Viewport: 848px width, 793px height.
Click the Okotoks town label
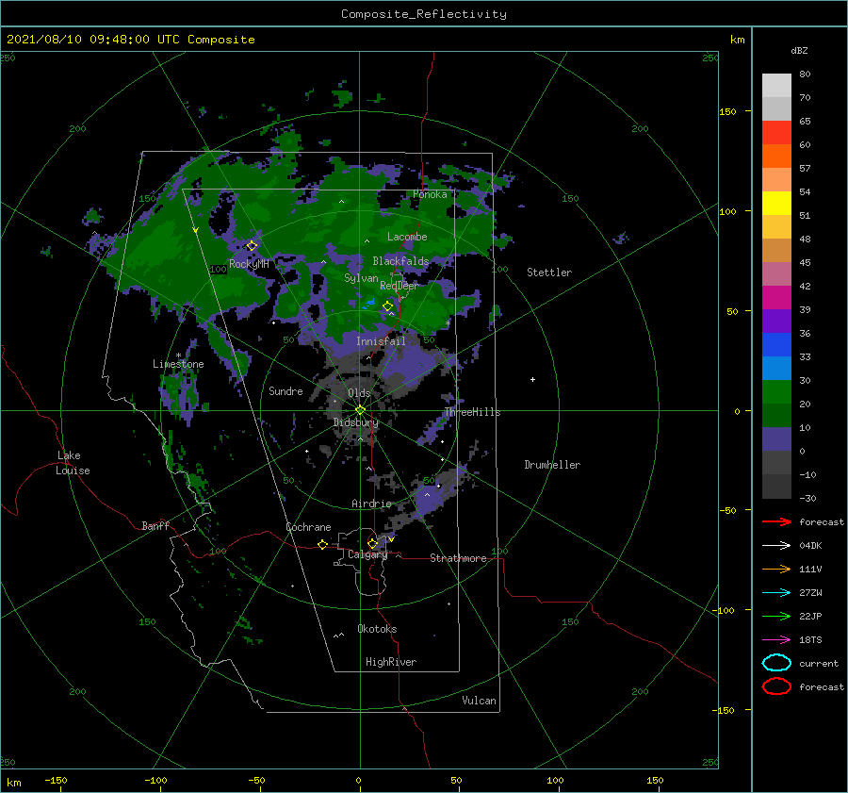point(377,628)
